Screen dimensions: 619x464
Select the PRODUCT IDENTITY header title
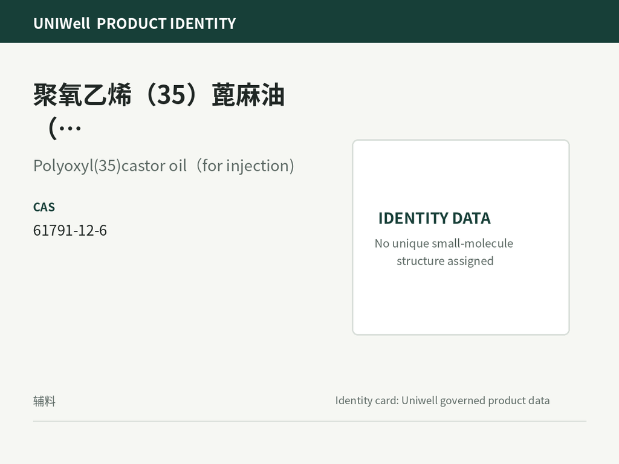[x=166, y=24]
